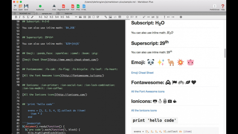Switch to the sample.md tab
The width and height of the screenshot is (238, 134).
pos(47,13)
